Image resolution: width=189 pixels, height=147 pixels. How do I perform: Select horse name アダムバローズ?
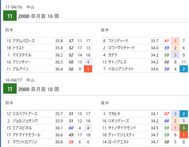24,41
